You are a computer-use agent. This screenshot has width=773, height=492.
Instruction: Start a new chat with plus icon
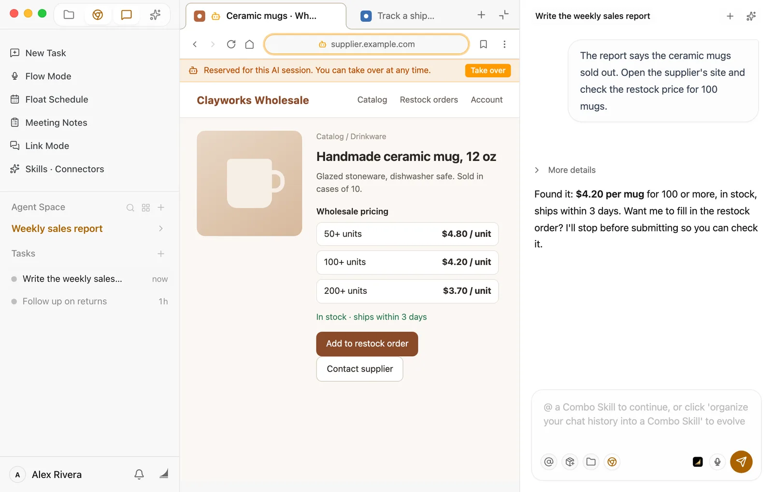point(730,16)
